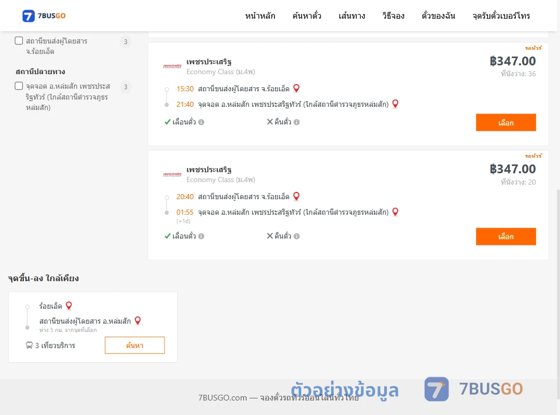Open the ตั๋วของฉัน menu item
The width and height of the screenshot is (560, 415).
tap(438, 16)
